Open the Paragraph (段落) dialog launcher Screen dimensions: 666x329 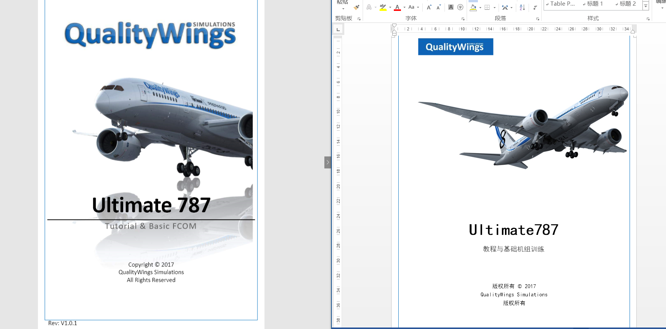(x=538, y=19)
